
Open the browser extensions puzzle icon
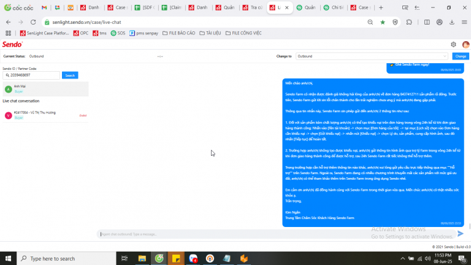pos(409,22)
